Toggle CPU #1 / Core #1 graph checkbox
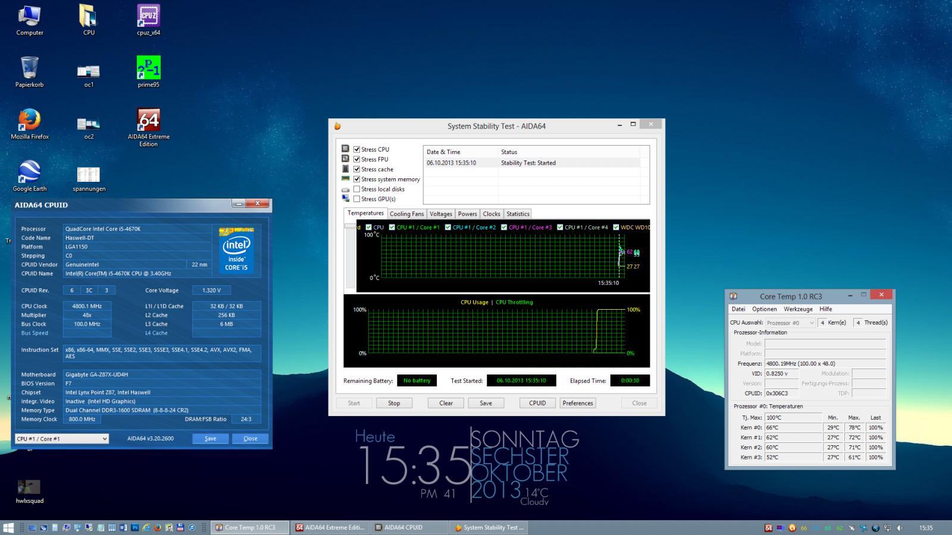Viewport: 952px width, 535px height. (392, 227)
